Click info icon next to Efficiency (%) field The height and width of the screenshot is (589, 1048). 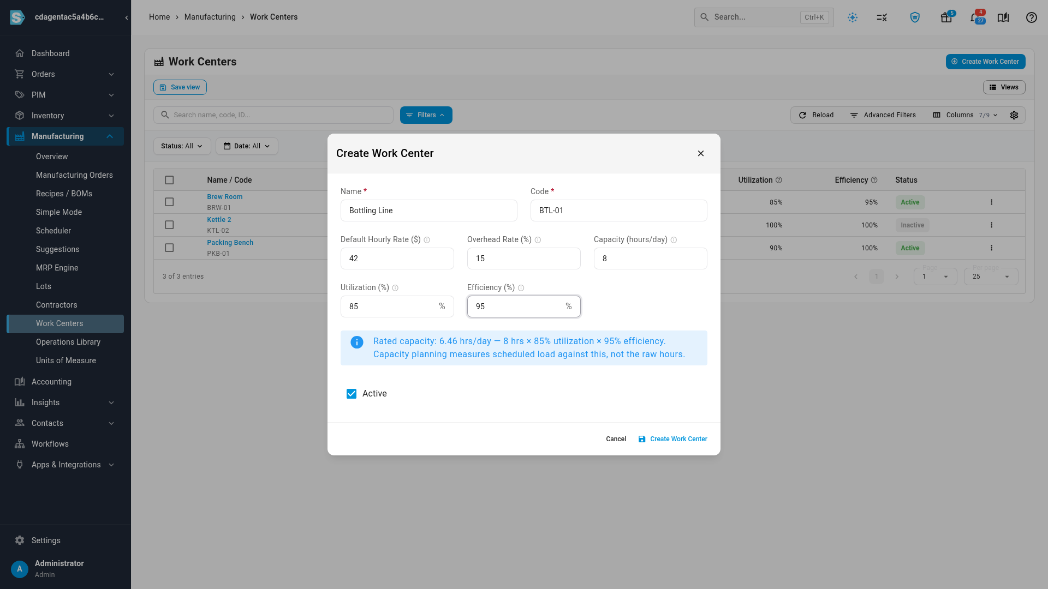521,288
